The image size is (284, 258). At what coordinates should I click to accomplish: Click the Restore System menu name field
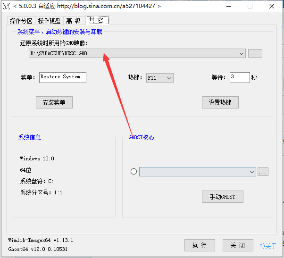pyautogui.click(x=63, y=77)
